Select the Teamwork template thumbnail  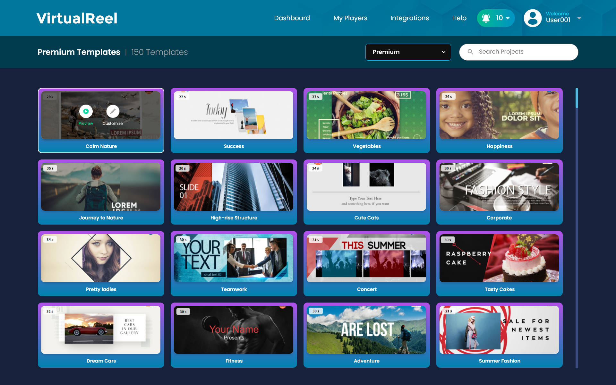point(234,258)
